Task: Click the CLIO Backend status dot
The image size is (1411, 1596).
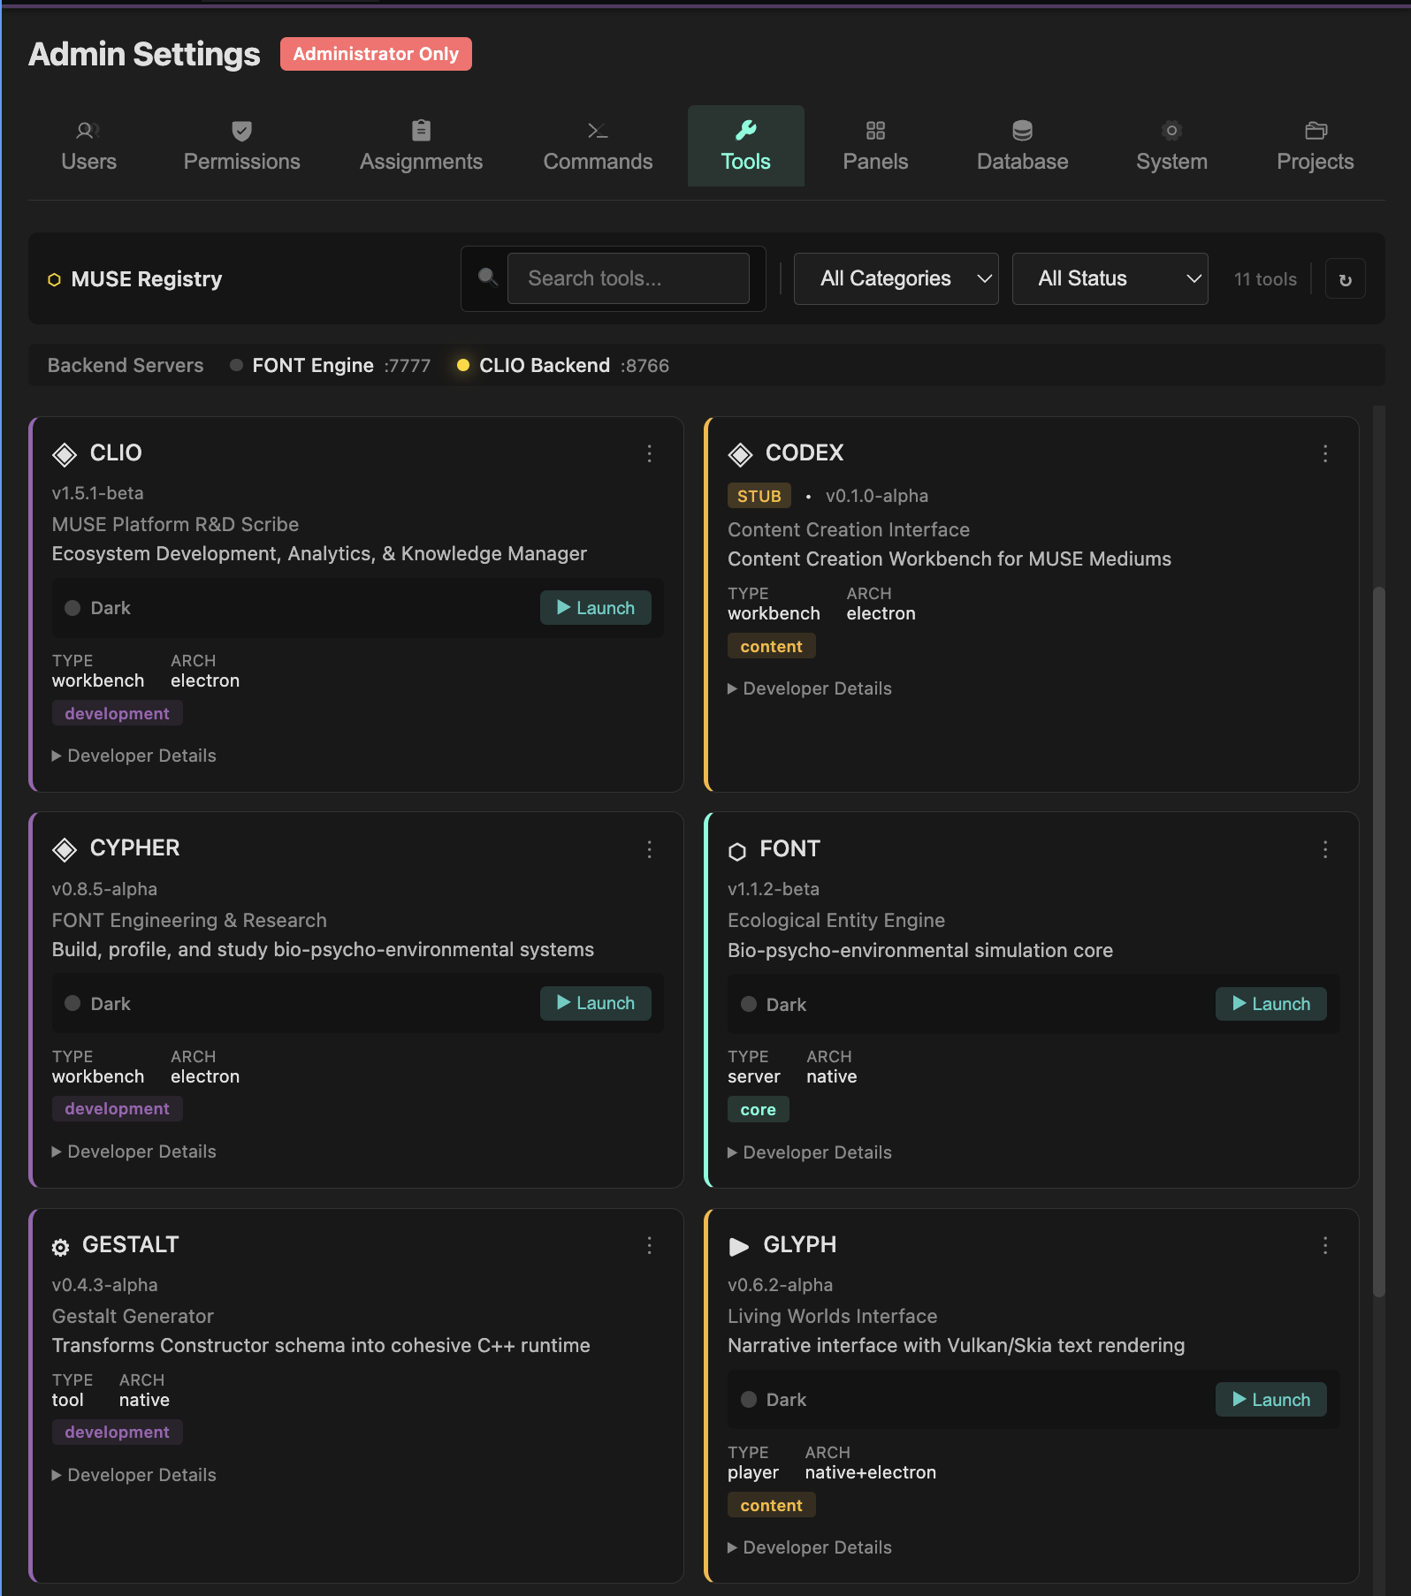Action: [462, 365]
